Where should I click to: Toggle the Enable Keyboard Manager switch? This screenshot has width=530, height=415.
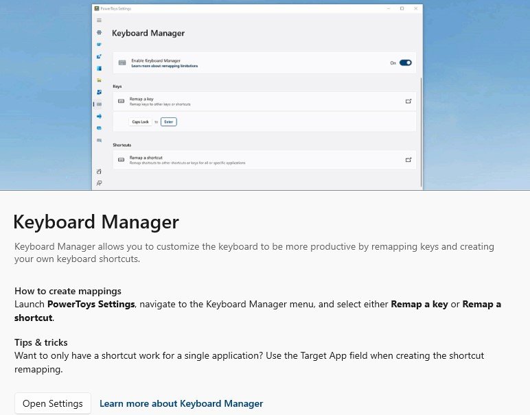coord(405,63)
